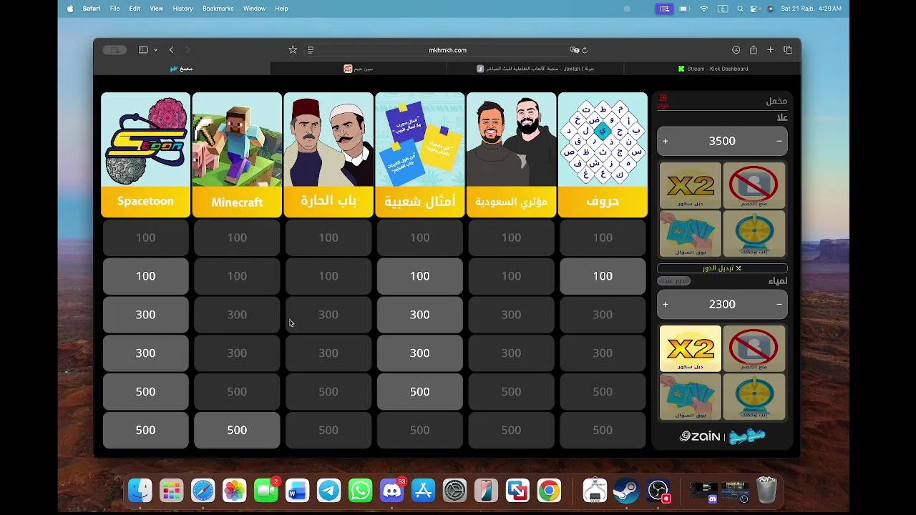
Task: Toggle لمياء's highlighted X2 double score card
Action: 690,348
